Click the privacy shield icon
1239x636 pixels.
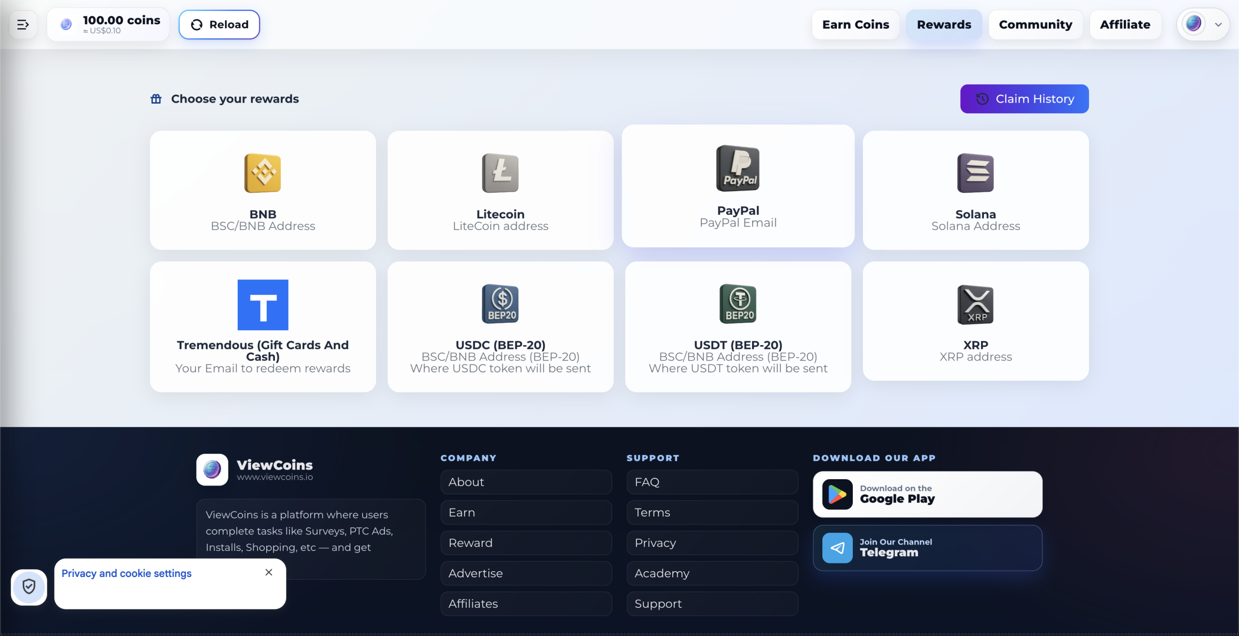(29, 587)
